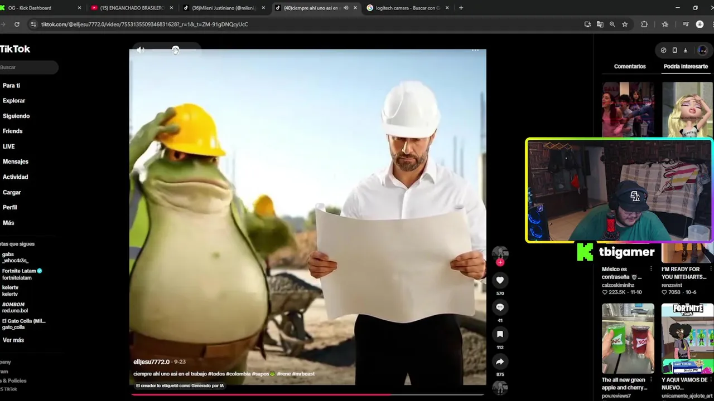Open the TikTok coin icon in top-right pill
714x401 pixels.
coord(663,50)
